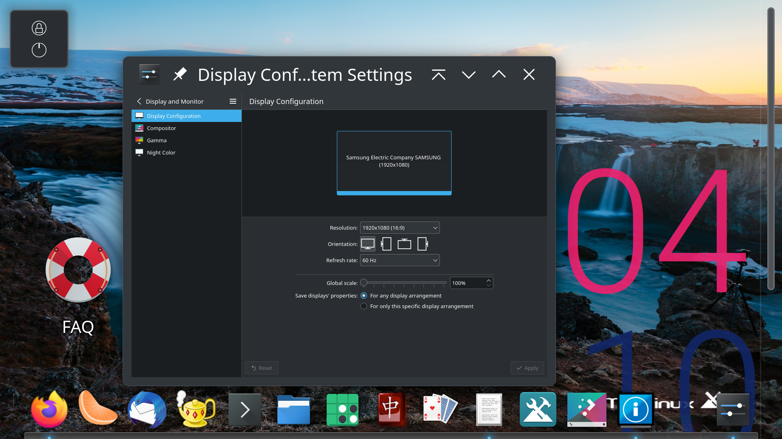Open the playing cards solitaire game

tap(440, 409)
